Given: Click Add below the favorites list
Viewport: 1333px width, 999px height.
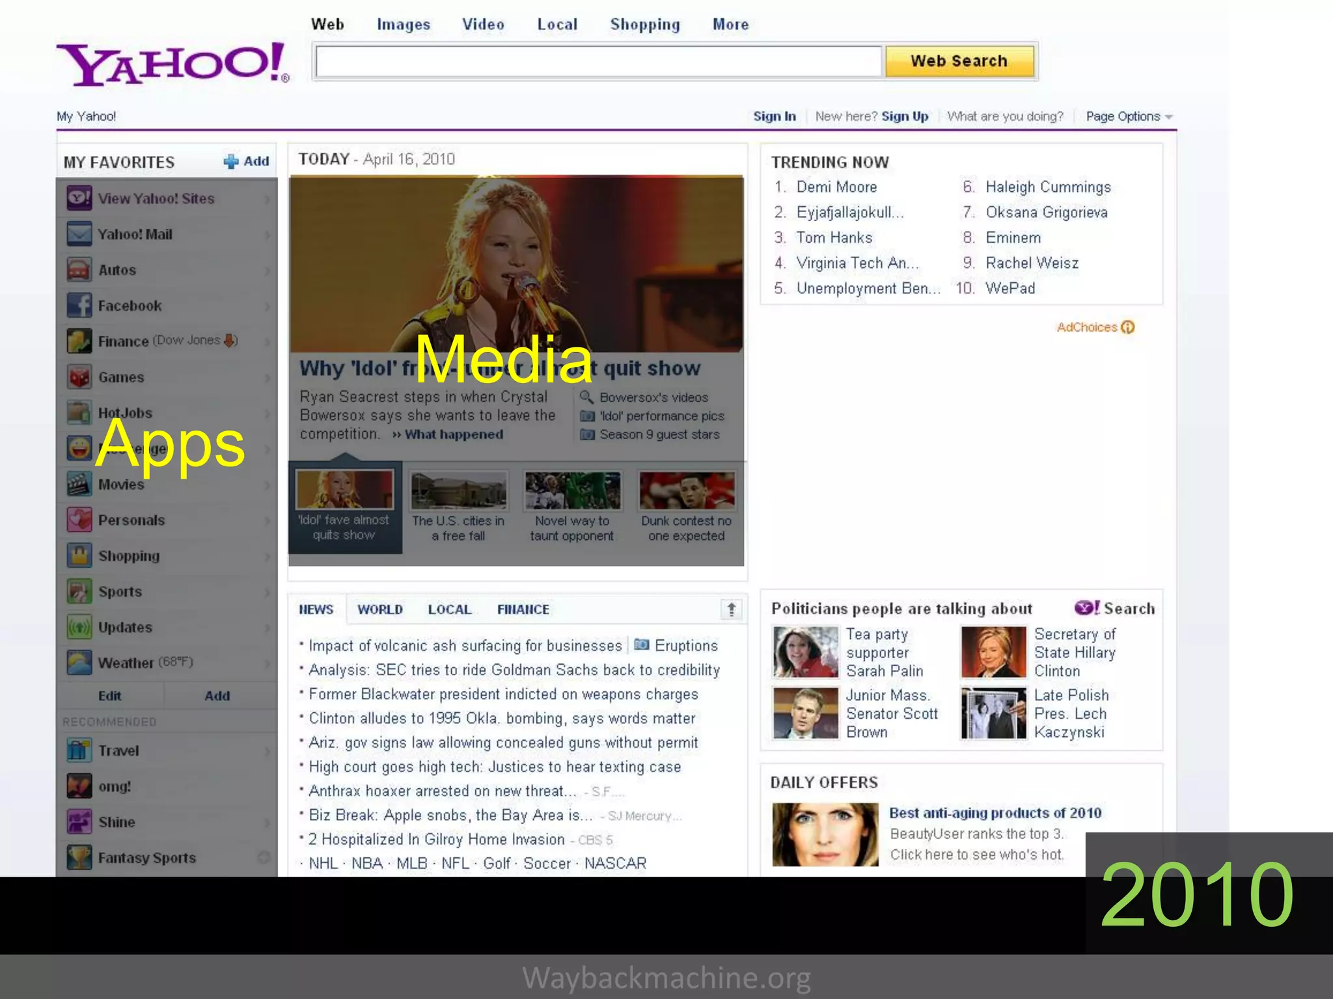Looking at the screenshot, I should pyautogui.click(x=217, y=696).
